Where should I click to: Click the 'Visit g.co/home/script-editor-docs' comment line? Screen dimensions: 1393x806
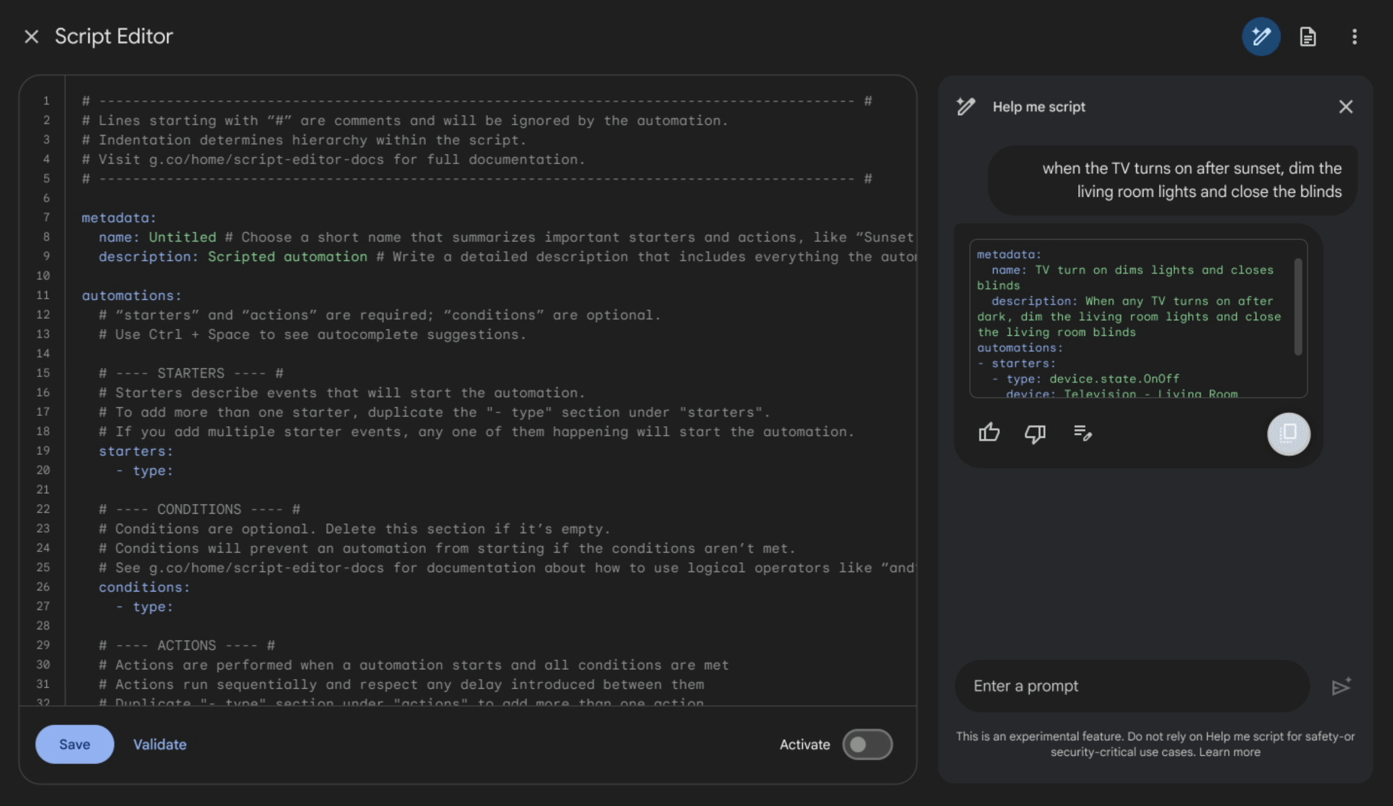click(x=334, y=160)
